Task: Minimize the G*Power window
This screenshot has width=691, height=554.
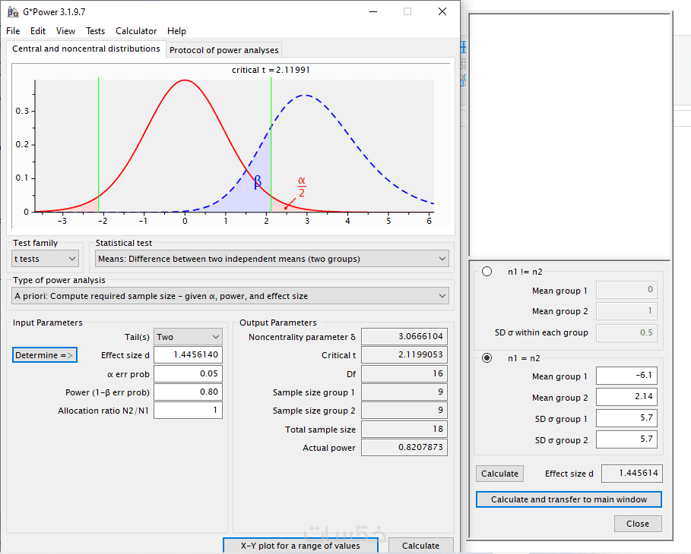Action: [374, 11]
